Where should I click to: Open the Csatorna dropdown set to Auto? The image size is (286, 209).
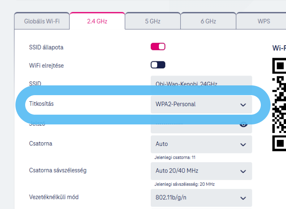(x=201, y=144)
